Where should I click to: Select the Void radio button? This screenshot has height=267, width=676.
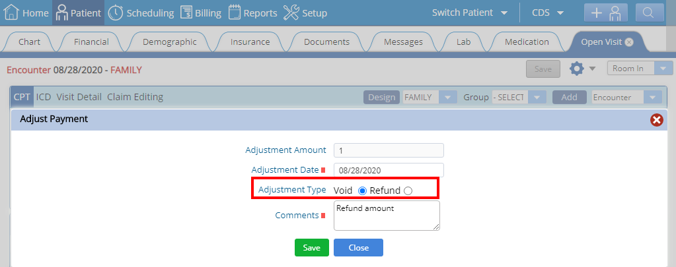(x=362, y=191)
